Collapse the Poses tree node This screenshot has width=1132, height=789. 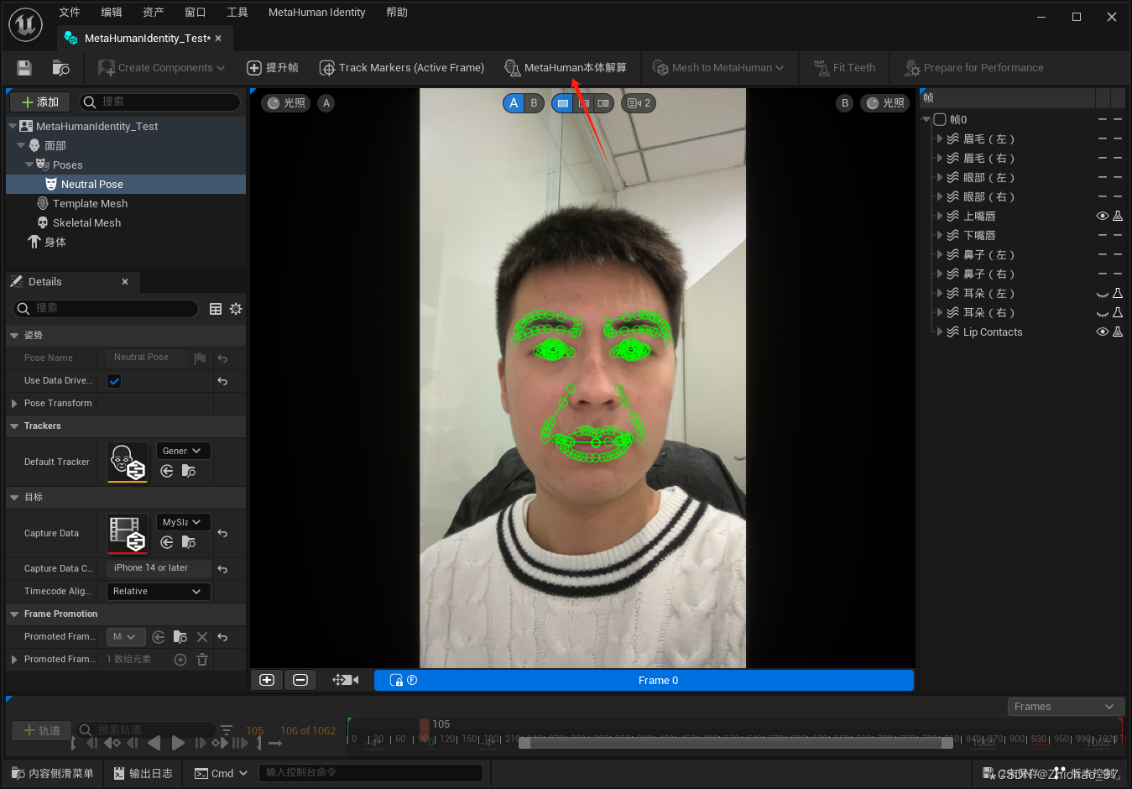[29, 165]
